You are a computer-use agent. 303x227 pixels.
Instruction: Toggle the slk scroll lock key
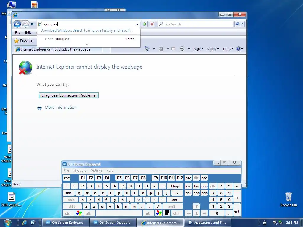196,178
